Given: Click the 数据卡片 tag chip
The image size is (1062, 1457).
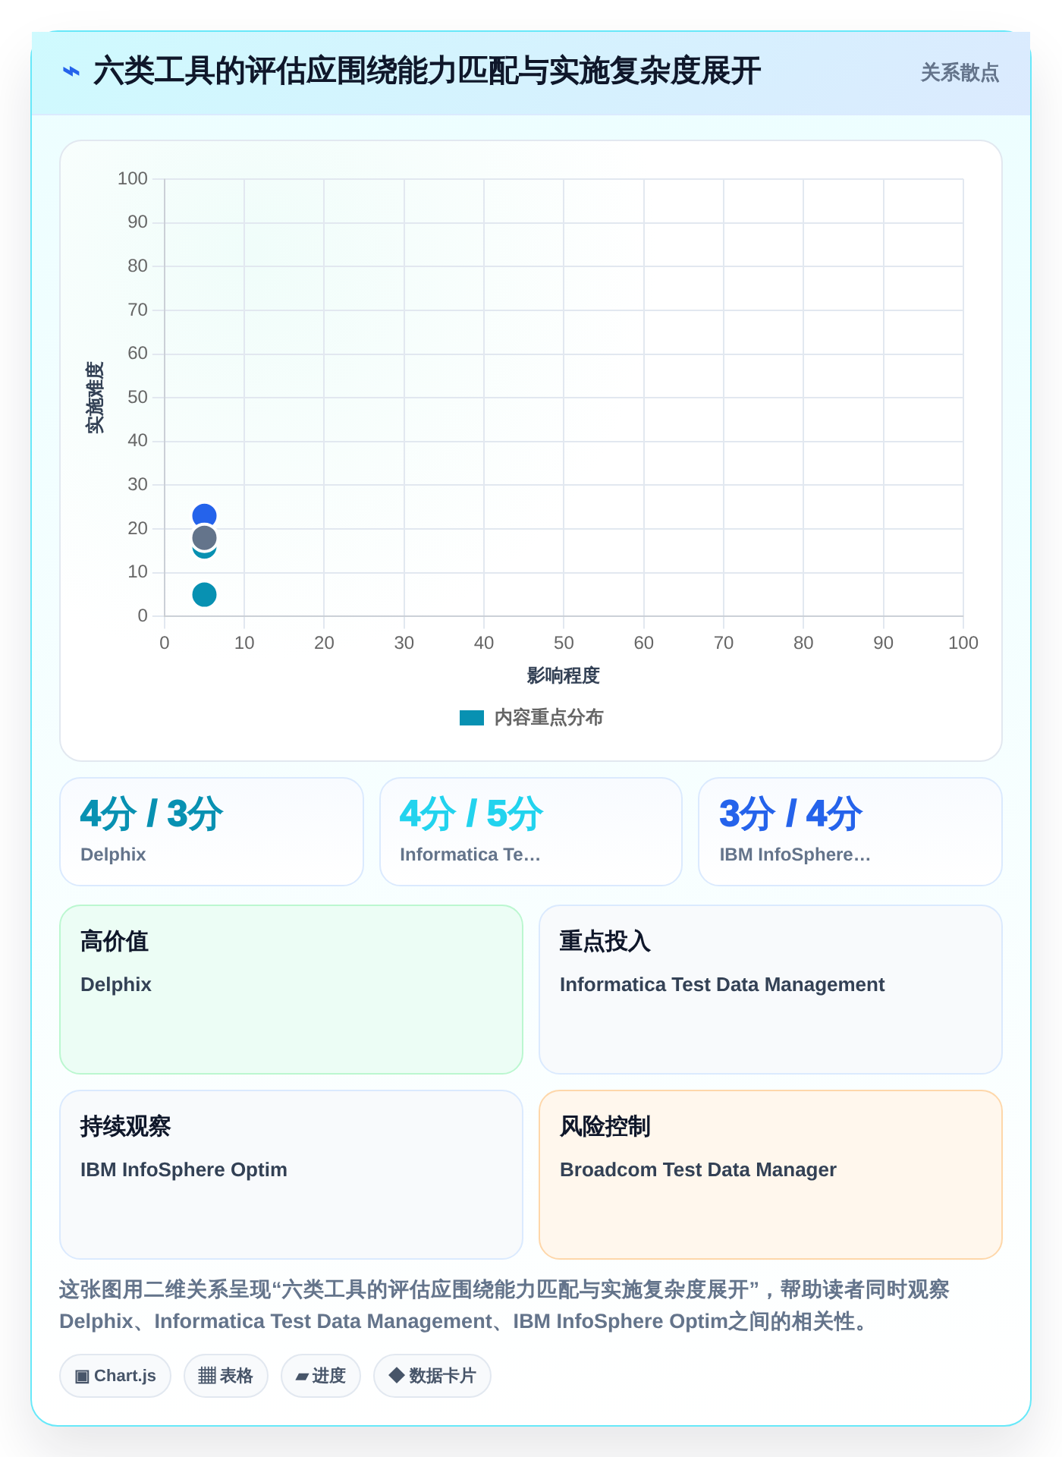Looking at the screenshot, I should 432,1376.
